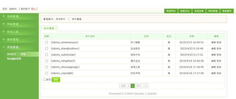236x99 pixels.
Task: Click 添加碎片 in the 管理操作 bar
Action: (x=60, y=19)
